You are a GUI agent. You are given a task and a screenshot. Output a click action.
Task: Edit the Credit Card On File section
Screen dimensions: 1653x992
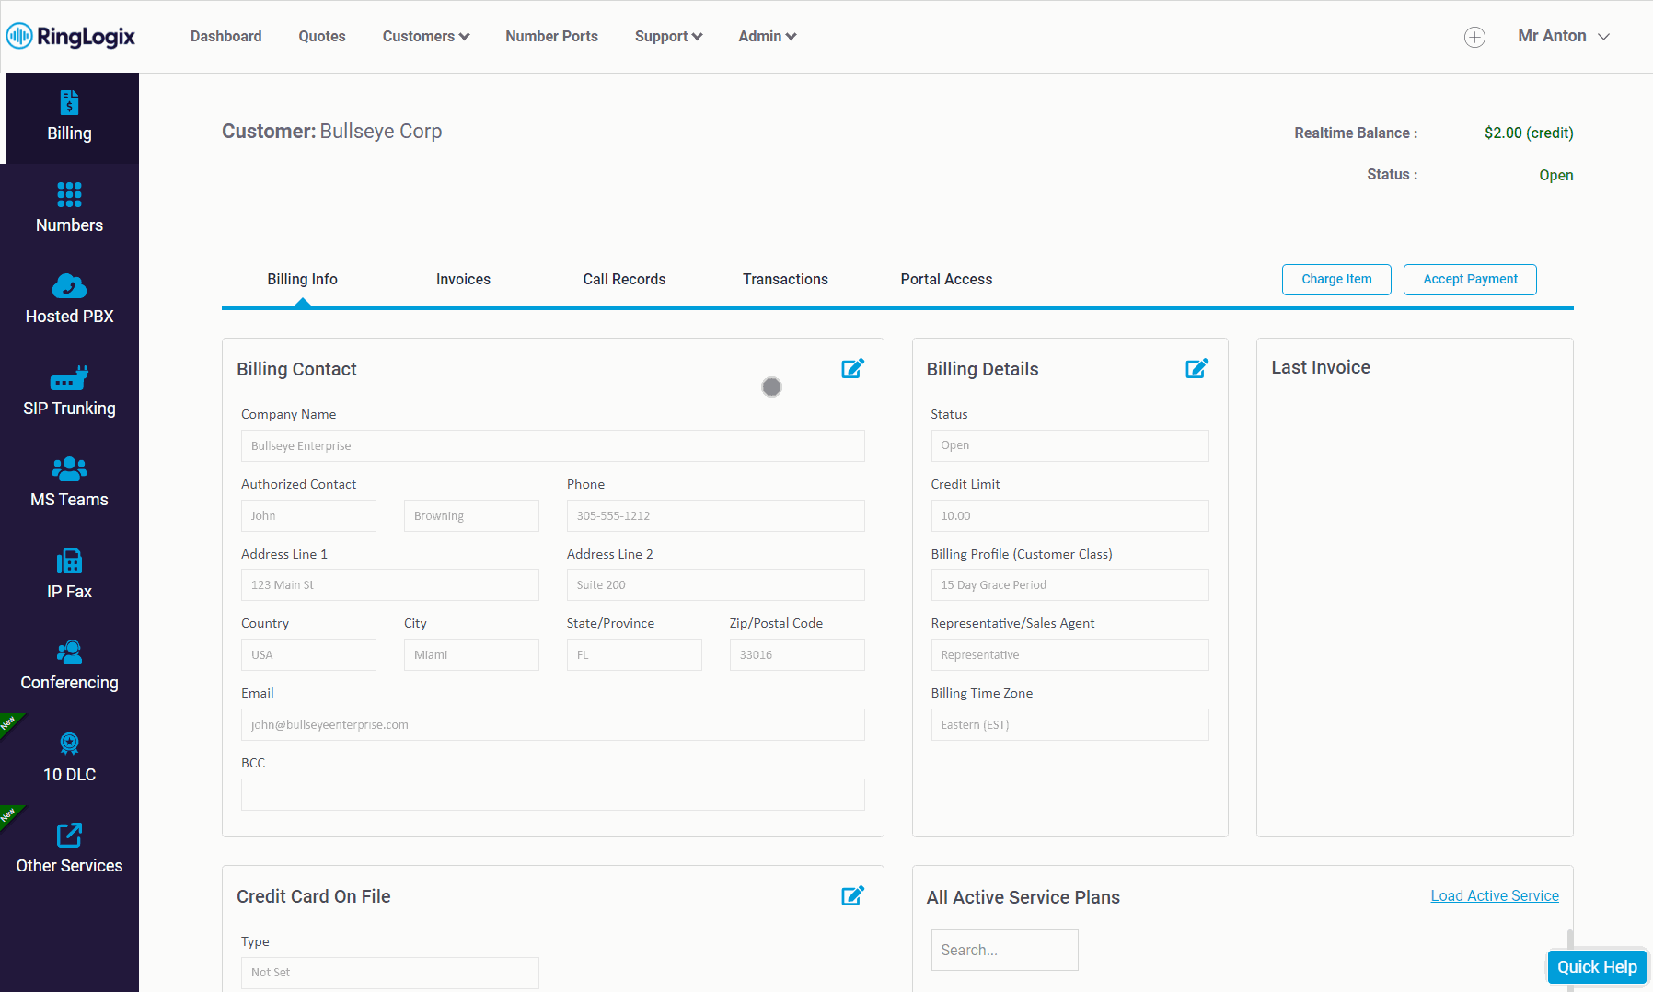pos(853,895)
